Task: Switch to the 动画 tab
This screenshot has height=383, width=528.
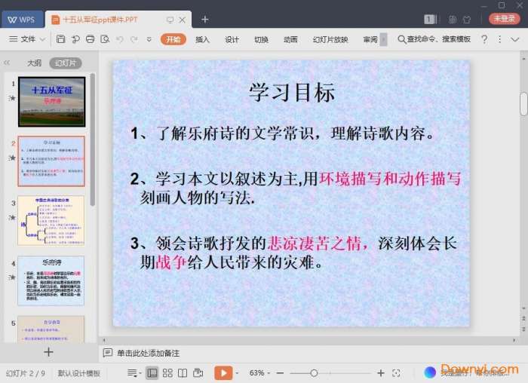Action: coord(290,40)
